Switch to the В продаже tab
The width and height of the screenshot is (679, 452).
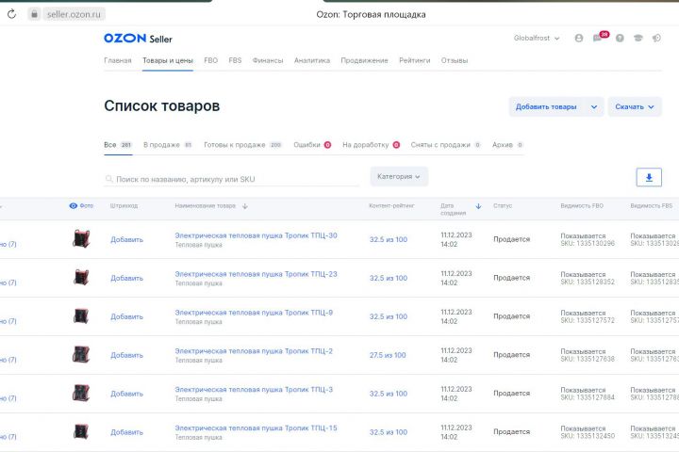point(168,145)
